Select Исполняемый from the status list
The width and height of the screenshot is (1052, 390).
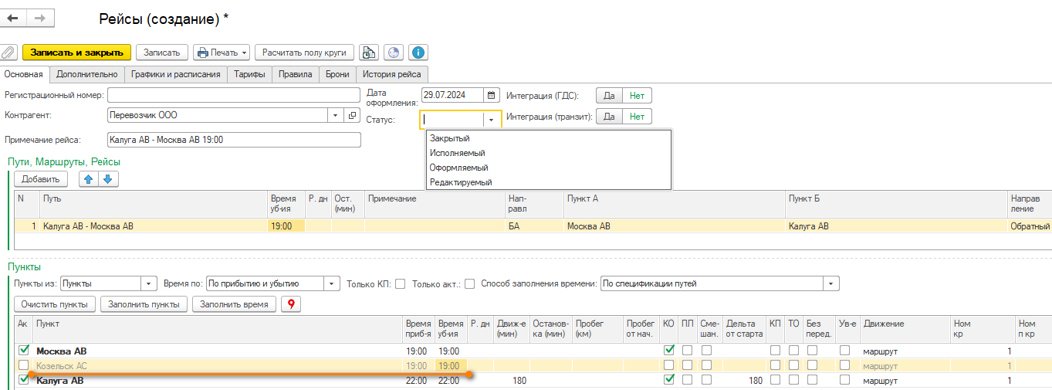(458, 153)
